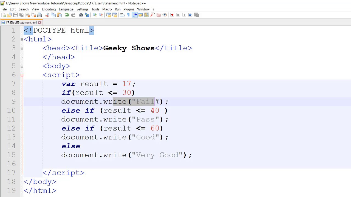Toggle Show All Characters pilcrow icon
The image size is (351, 197).
pyautogui.click(x=128, y=15)
